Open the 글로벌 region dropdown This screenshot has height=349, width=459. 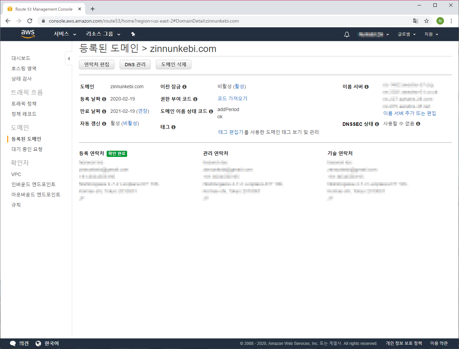click(407, 34)
